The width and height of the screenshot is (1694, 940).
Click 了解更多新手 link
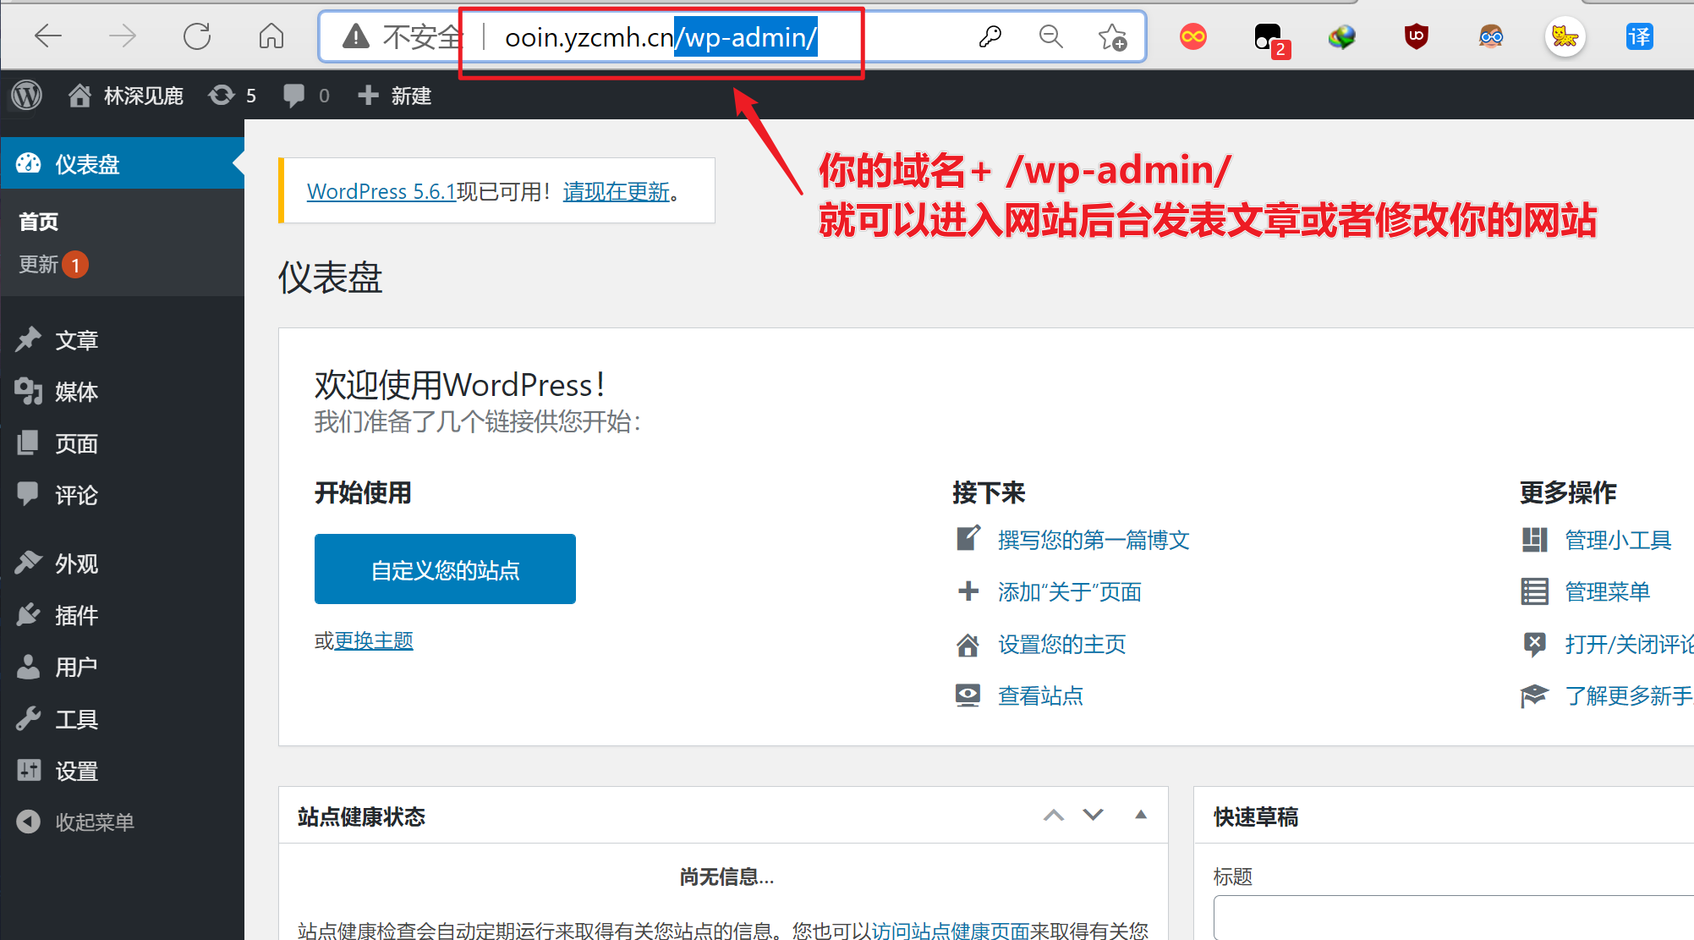(1629, 695)
